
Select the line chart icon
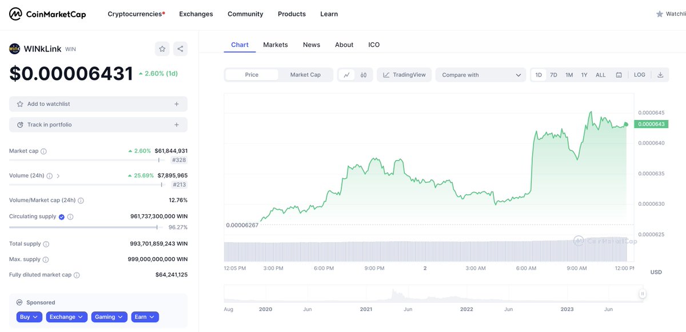point(347,75)
